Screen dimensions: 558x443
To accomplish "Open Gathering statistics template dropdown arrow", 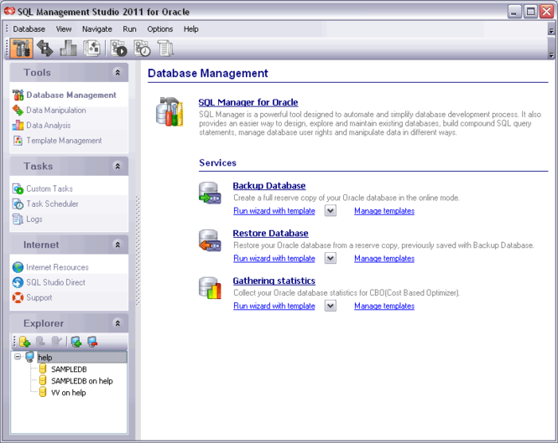I will [331, 306].
